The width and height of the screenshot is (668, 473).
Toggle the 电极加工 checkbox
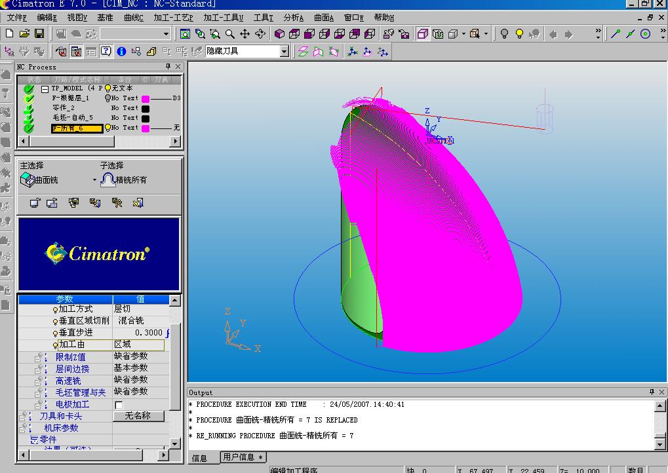coord(119,405)
